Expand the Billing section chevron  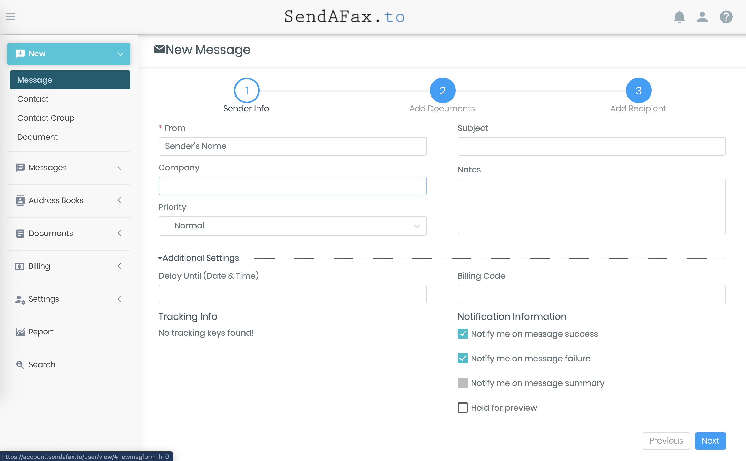[120, 266]
